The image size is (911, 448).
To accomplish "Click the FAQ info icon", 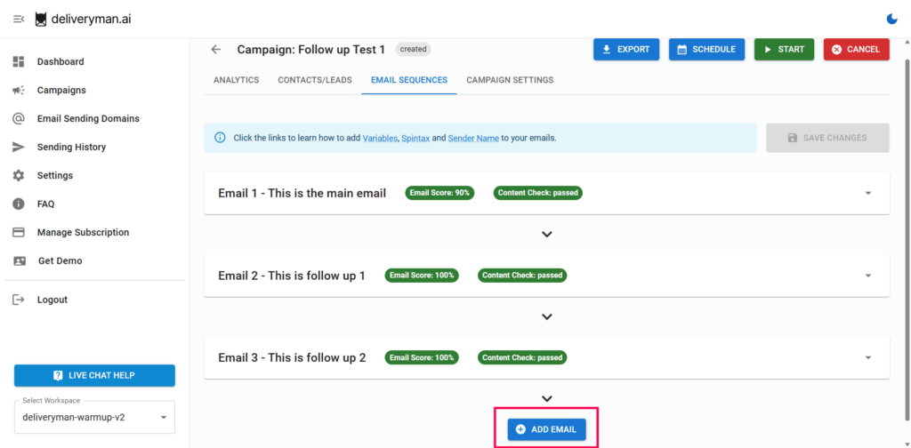I will tap(19, 204).
